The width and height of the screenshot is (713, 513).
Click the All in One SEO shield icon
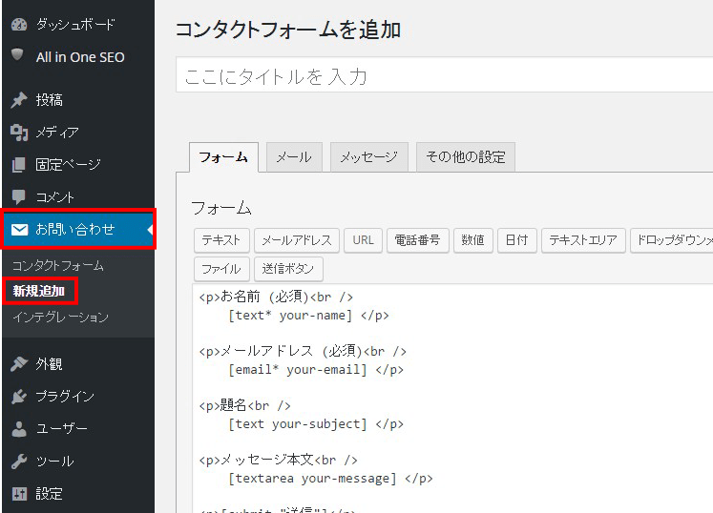(x=18, y=54)
